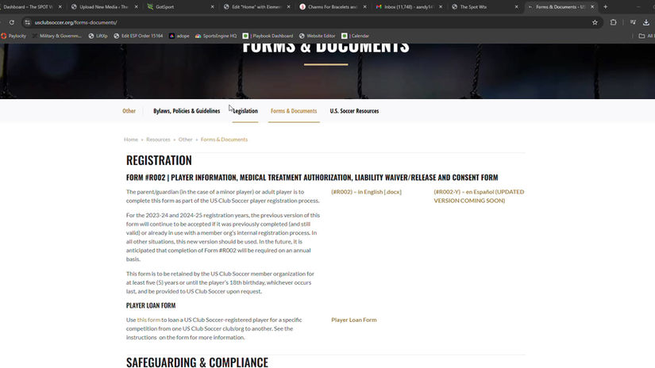The width and height of the screenshot is (655, 368).
Task: Close the Gmail Inbox tab
Action: pos(441,6)
